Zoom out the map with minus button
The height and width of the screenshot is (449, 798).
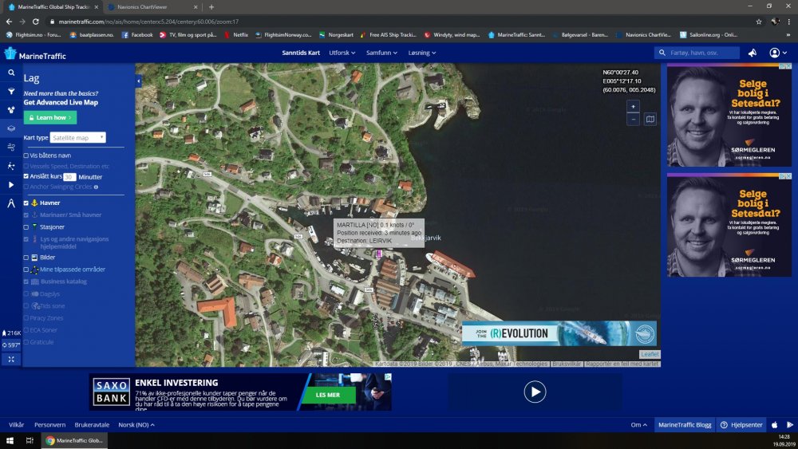[633, 120]
